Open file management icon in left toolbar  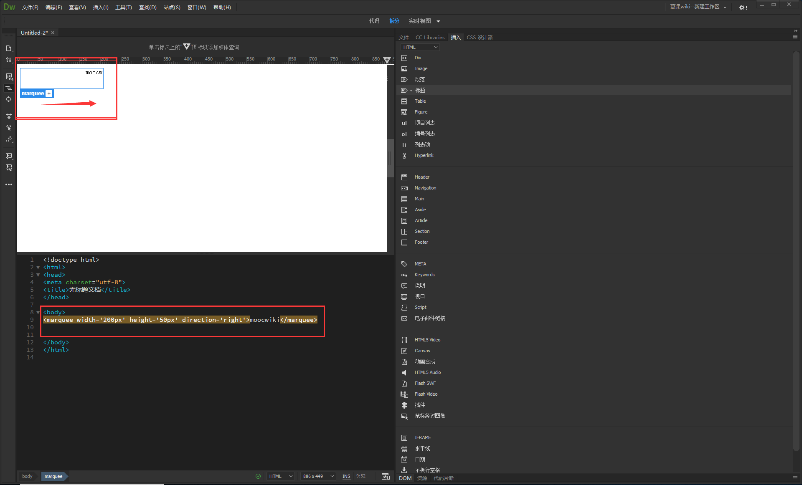[9, 48]
